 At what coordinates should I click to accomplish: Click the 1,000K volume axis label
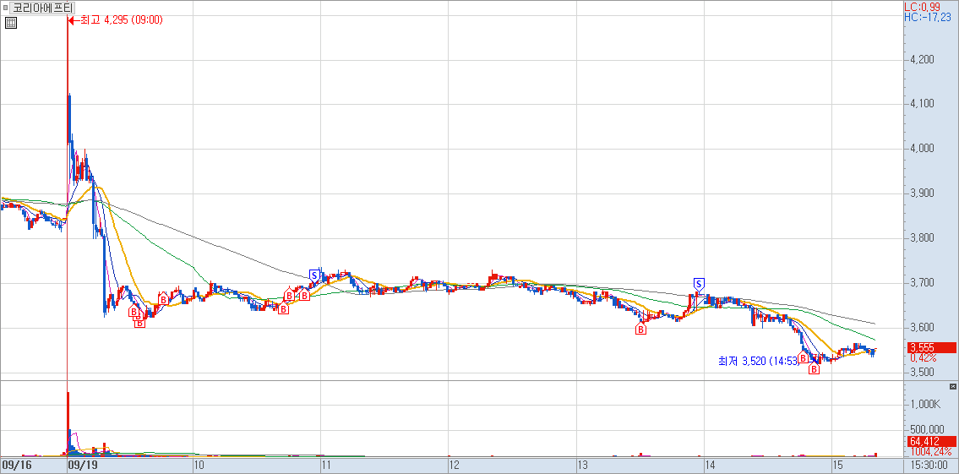coord(924,404)
